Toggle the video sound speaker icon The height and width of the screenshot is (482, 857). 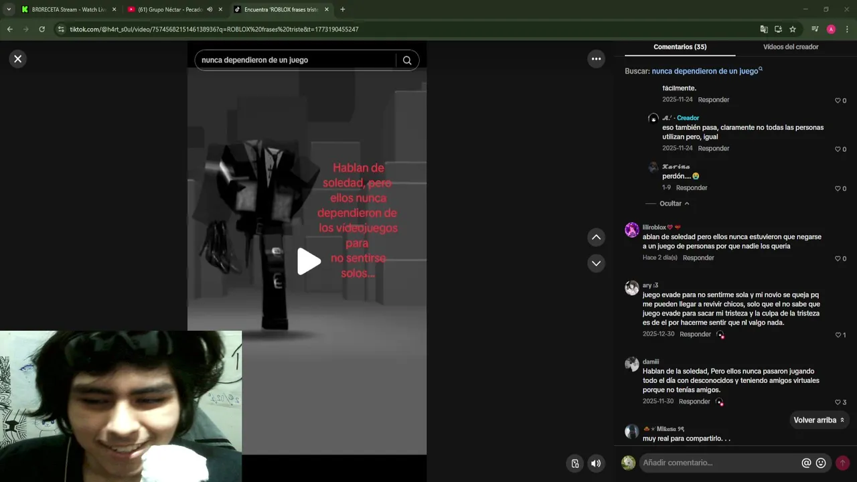(x=595, y=463)
